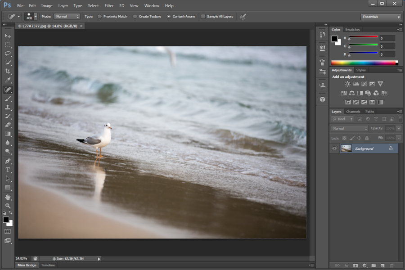Screen dimensions: 405x270
Task: Switch to the Channels tab
Action: [353, 112]
